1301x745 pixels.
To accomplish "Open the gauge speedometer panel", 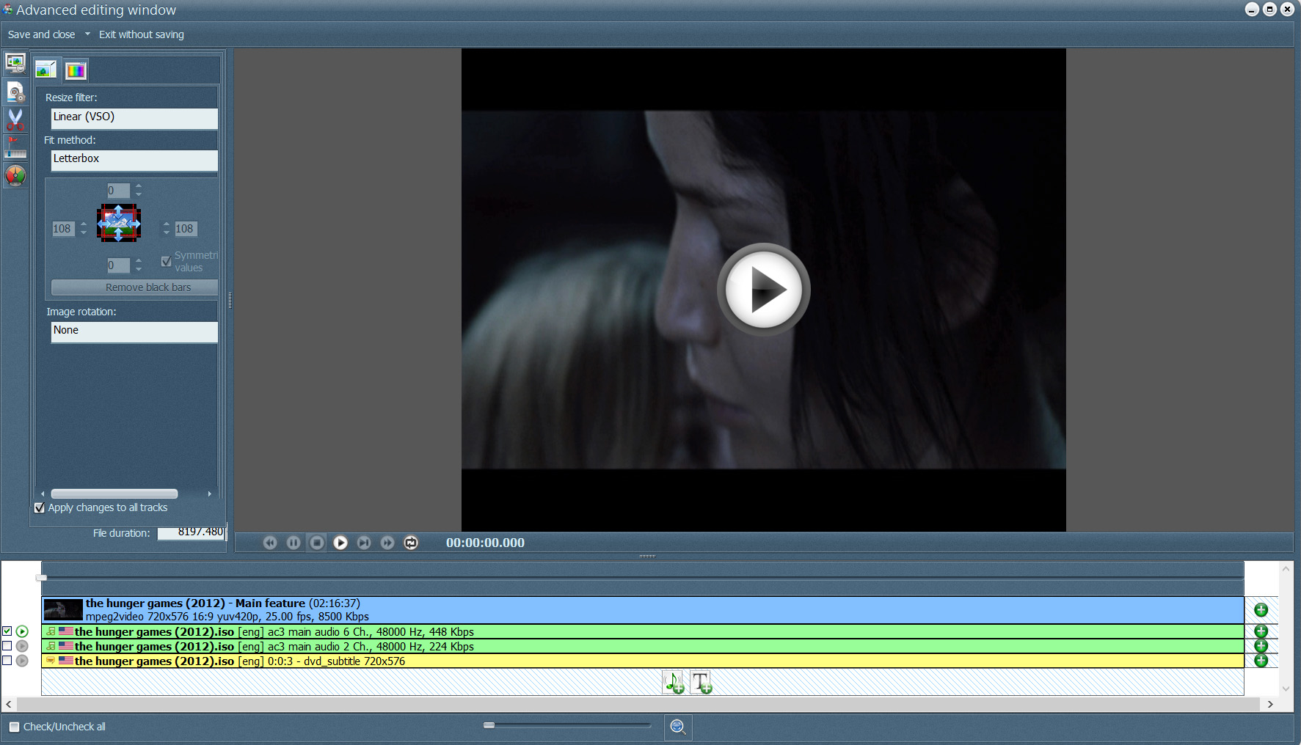I will coord(15,175).
